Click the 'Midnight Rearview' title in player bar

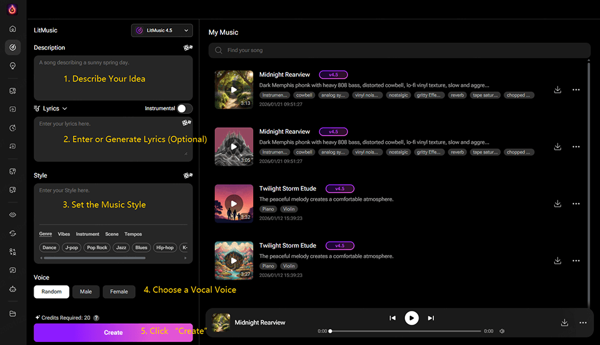[x=260, y=322]
